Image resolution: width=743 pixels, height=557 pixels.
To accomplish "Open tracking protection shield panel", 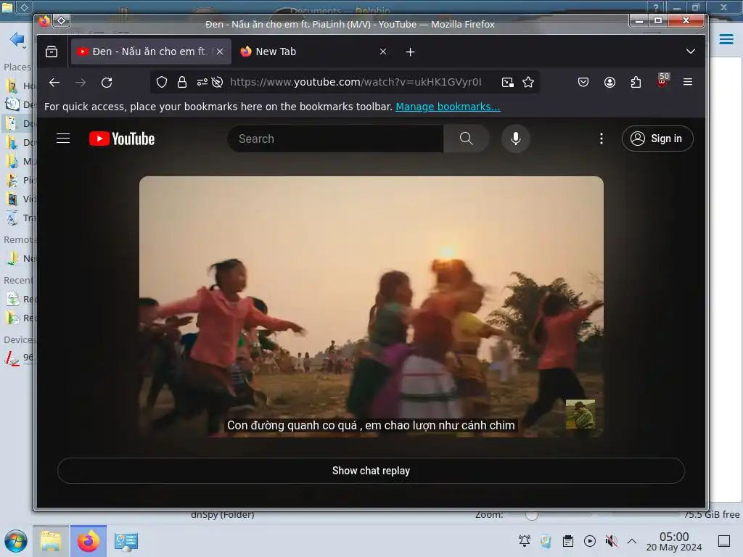I will tap(162, 83).
